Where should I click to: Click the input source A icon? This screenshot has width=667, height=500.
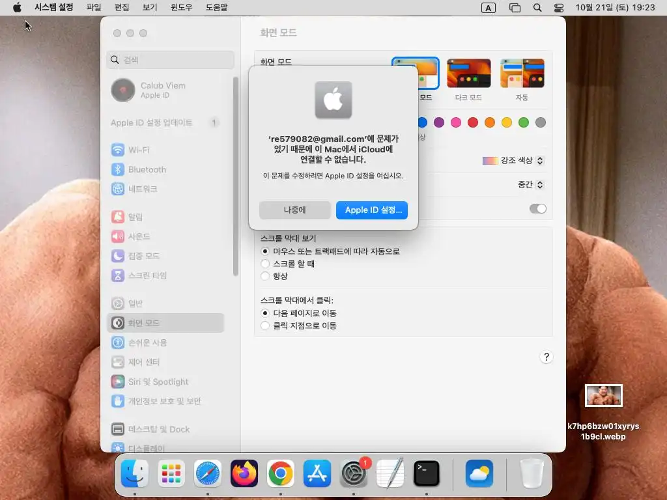click(489, 8)
